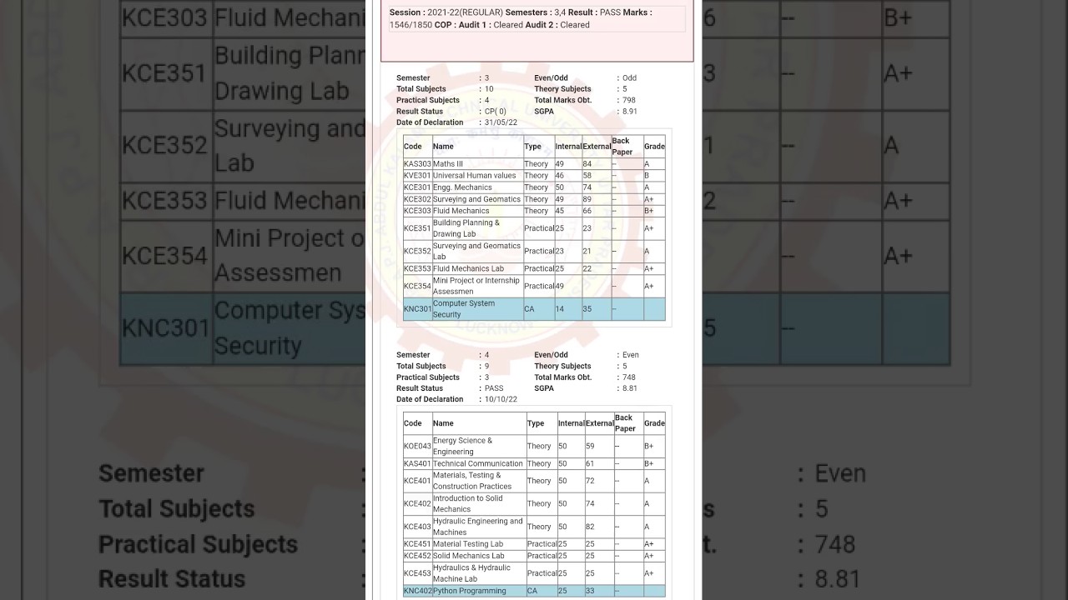Click the Universal Human values subject name

point(474,176)
